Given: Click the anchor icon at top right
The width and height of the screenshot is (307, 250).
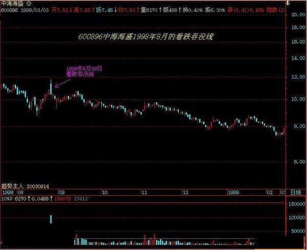Looking at the screenshot, I should (x=288, y=3).
